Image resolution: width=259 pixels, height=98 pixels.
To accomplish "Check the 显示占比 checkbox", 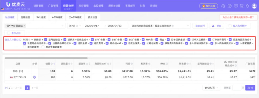I will (x=9, y=33).
